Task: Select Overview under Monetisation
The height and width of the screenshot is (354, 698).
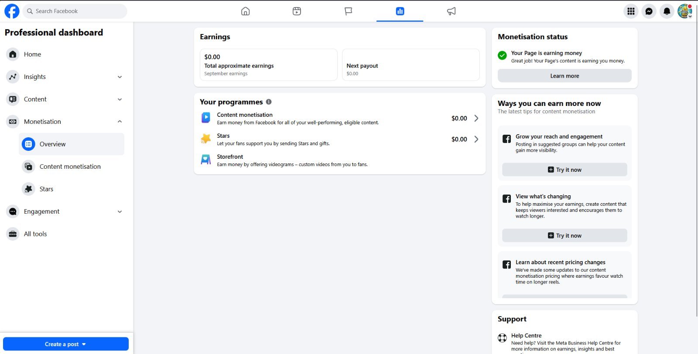Action: coord(72,144)
